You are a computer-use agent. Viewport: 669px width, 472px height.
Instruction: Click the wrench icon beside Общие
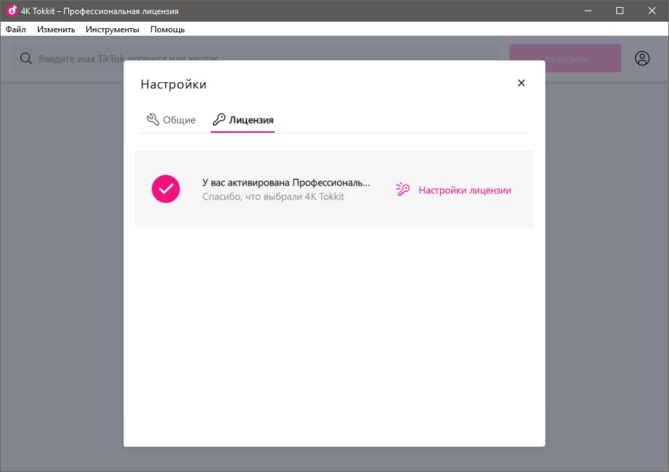point(152,119)
